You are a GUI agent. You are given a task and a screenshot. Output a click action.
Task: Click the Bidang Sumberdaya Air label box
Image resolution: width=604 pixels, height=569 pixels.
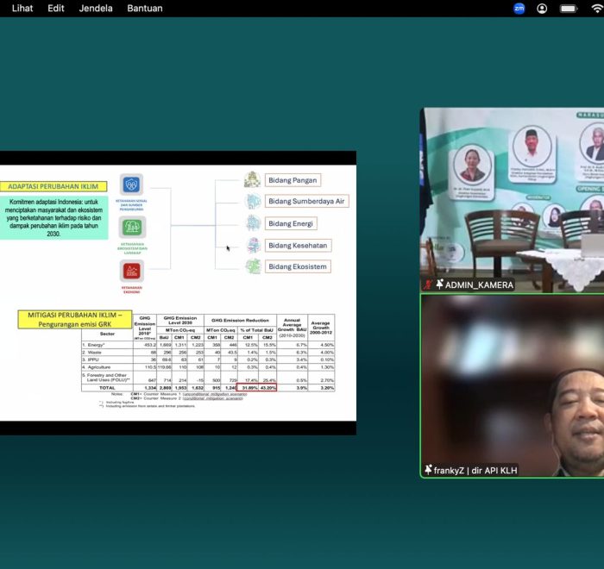[305, 201]
